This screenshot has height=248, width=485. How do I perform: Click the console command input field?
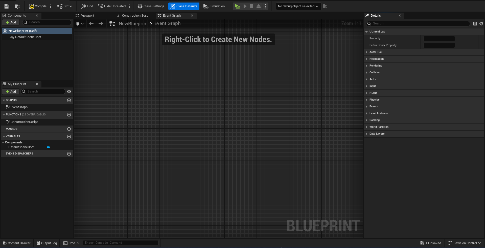tap(120, 243)
